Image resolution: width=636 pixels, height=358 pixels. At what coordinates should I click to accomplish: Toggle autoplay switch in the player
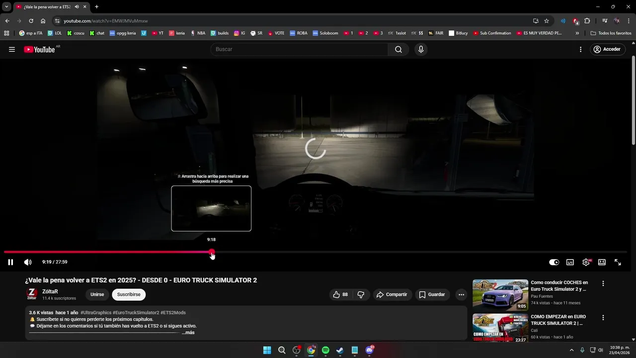click(x=554, y=262)
